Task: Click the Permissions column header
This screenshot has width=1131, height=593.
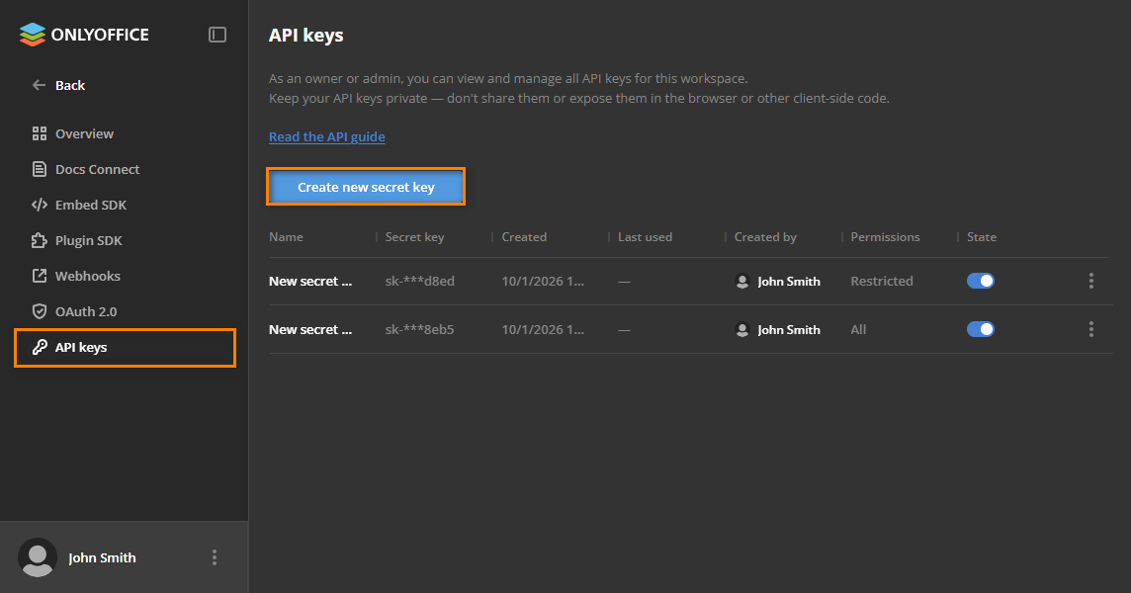Action: (885, 236)
